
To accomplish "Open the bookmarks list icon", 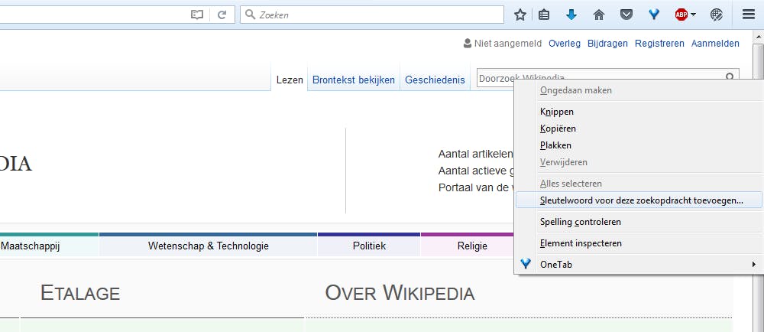I will (x=544, y=15).
